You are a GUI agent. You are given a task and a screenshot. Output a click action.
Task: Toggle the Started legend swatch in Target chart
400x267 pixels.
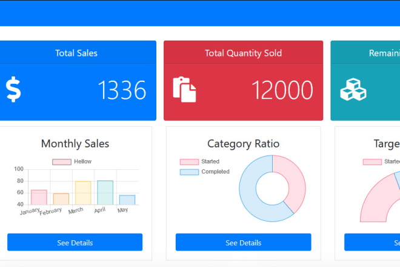[x=373, y=162]
